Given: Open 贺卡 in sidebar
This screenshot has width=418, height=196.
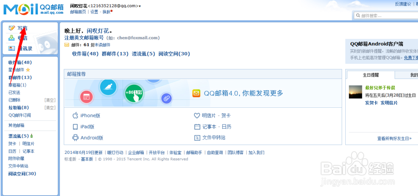Looking at the screenshot, I should coord(12,144).
